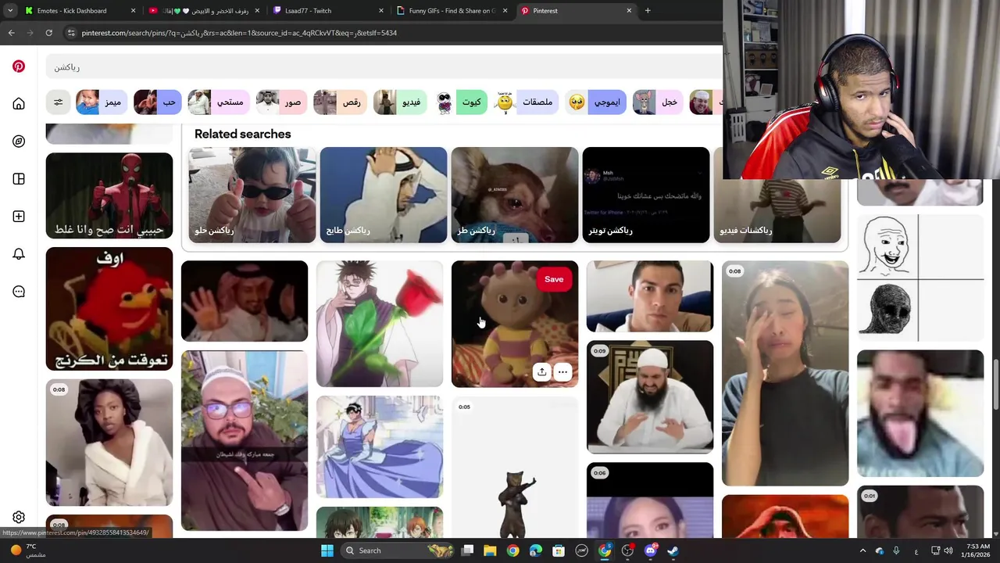Open a new browser tab

[x=648, y=11]
